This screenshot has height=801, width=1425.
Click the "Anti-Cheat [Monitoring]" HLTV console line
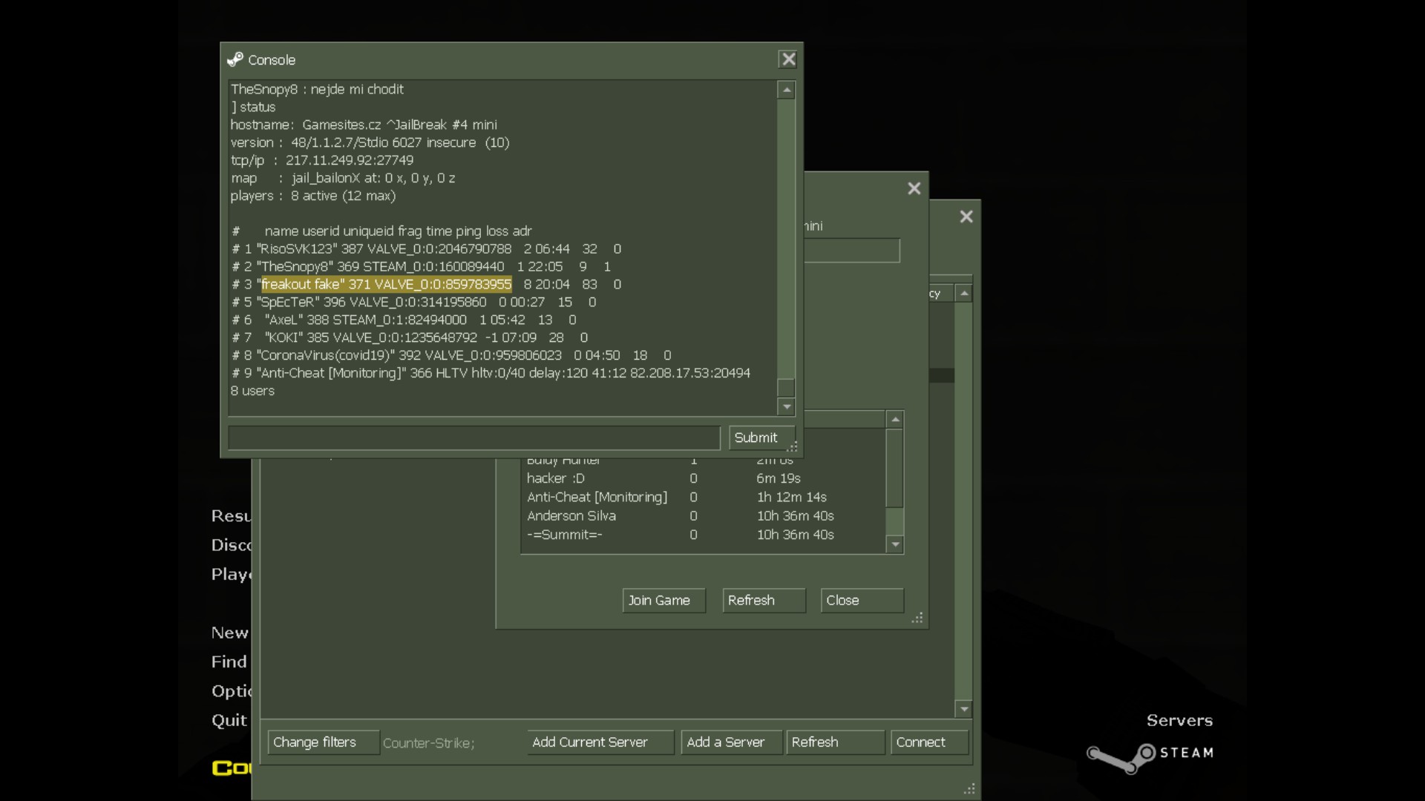coord(491,373)
